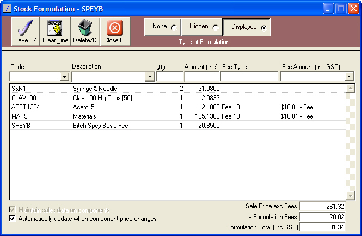
Task: Click the 12.1800 amount value
Action: pyautogui.click(x=209, y=107)
